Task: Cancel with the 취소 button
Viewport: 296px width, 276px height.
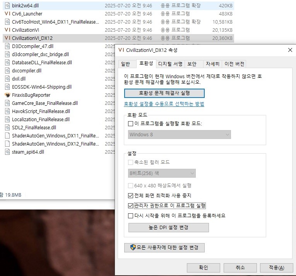Action: tap(240, 268)
